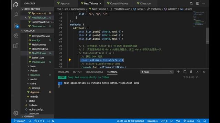220x123 pixels.
Task: Open HelloVue.vue in the file tree
Action: [x=37, y=45]
